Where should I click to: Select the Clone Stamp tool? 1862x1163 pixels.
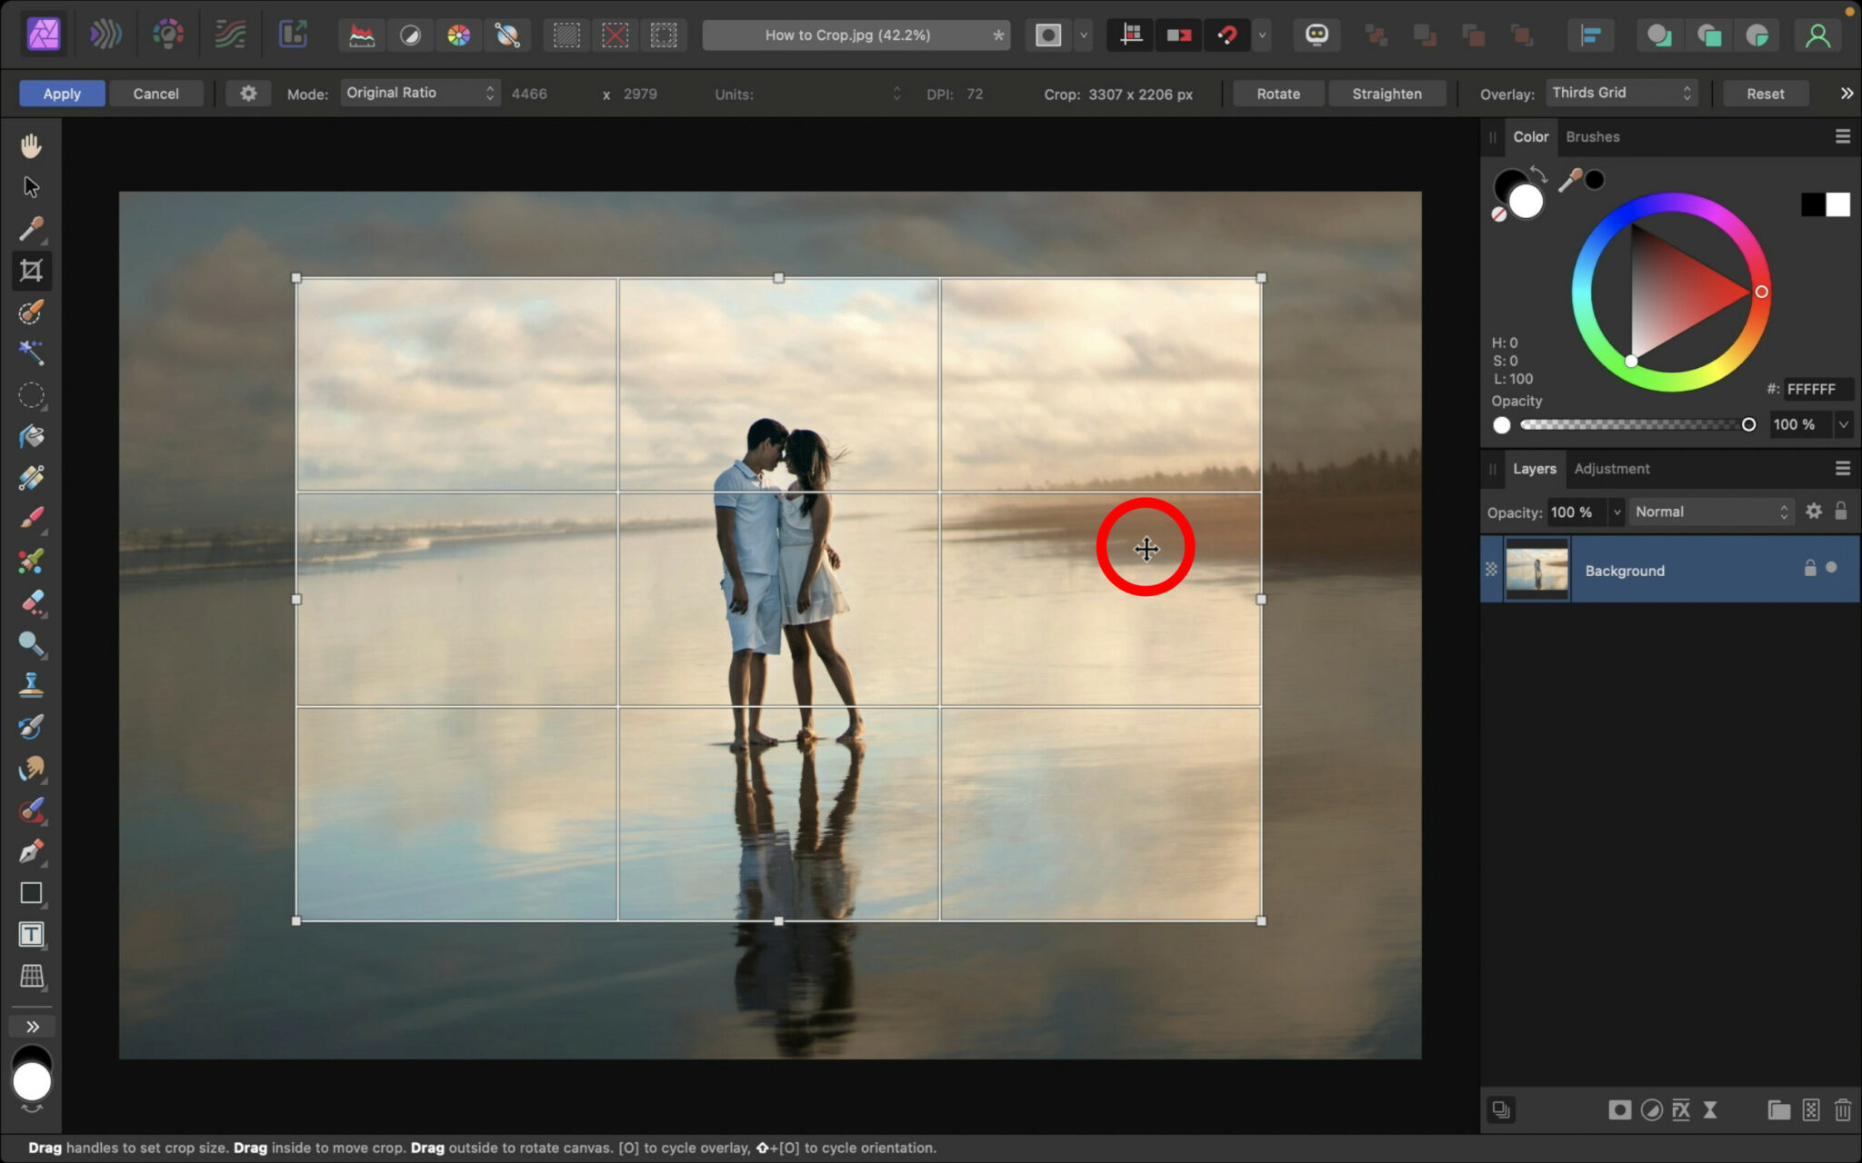point(31,685)
